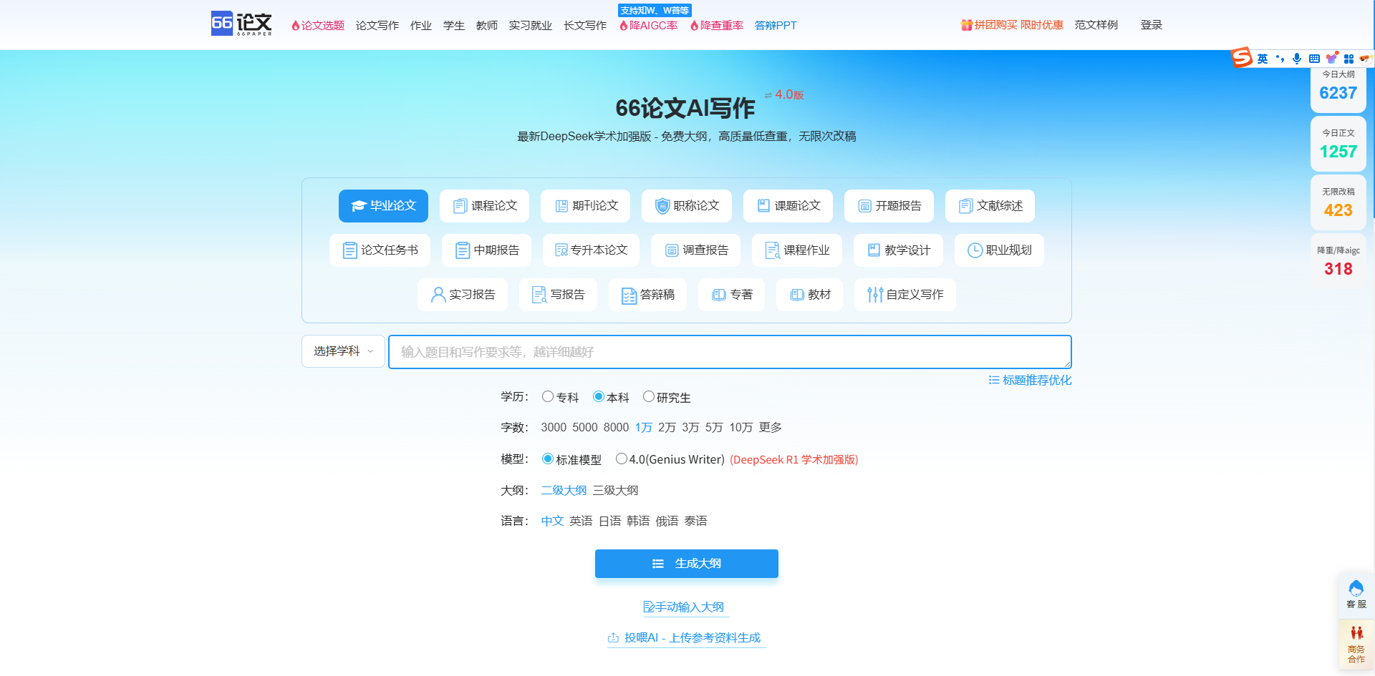The height and width of the screenshot is (676, 1375).
Task: Select the 专科 education level
Action: point(548,396)
